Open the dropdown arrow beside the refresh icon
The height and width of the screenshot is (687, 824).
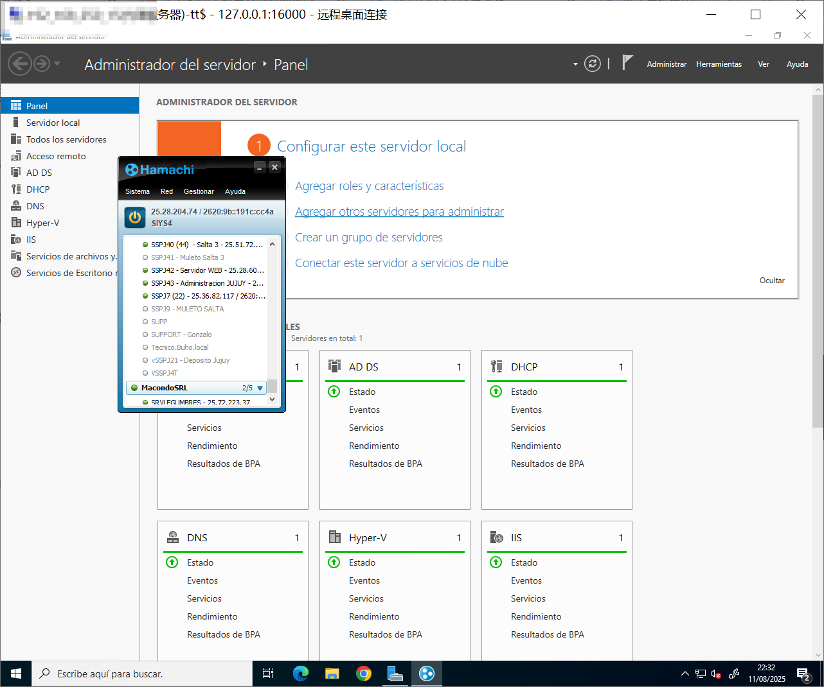(x=575, y=64)
